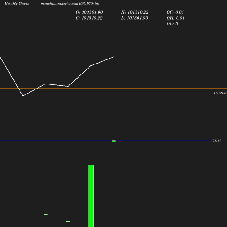Click the 'munafasutra.tbrjar.com BSE 975480' label
227x227 pixels.
click(70, 4)
